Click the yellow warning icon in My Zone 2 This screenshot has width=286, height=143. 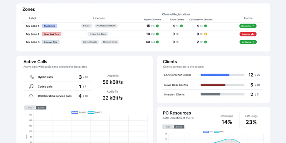coord(206,34)
